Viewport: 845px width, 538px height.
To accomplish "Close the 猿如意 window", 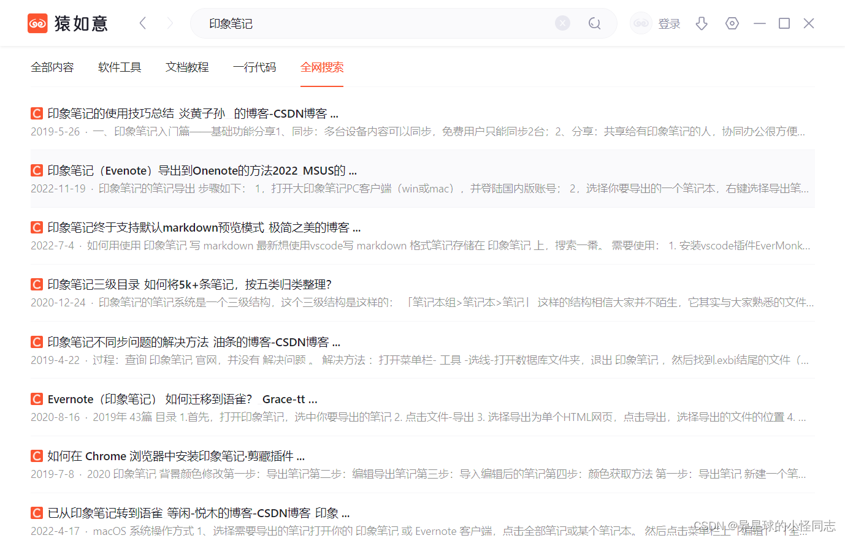I will (809, 23).
